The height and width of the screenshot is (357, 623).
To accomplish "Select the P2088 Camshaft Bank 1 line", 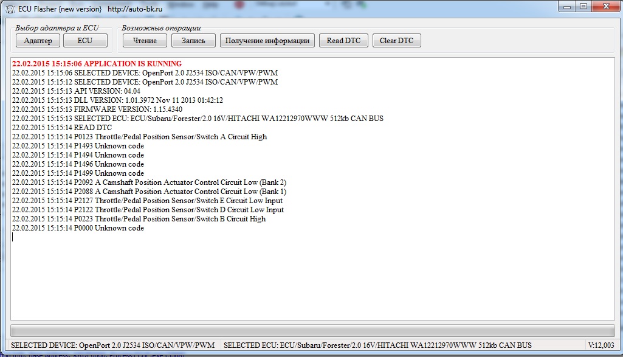I will coord(149,192).
